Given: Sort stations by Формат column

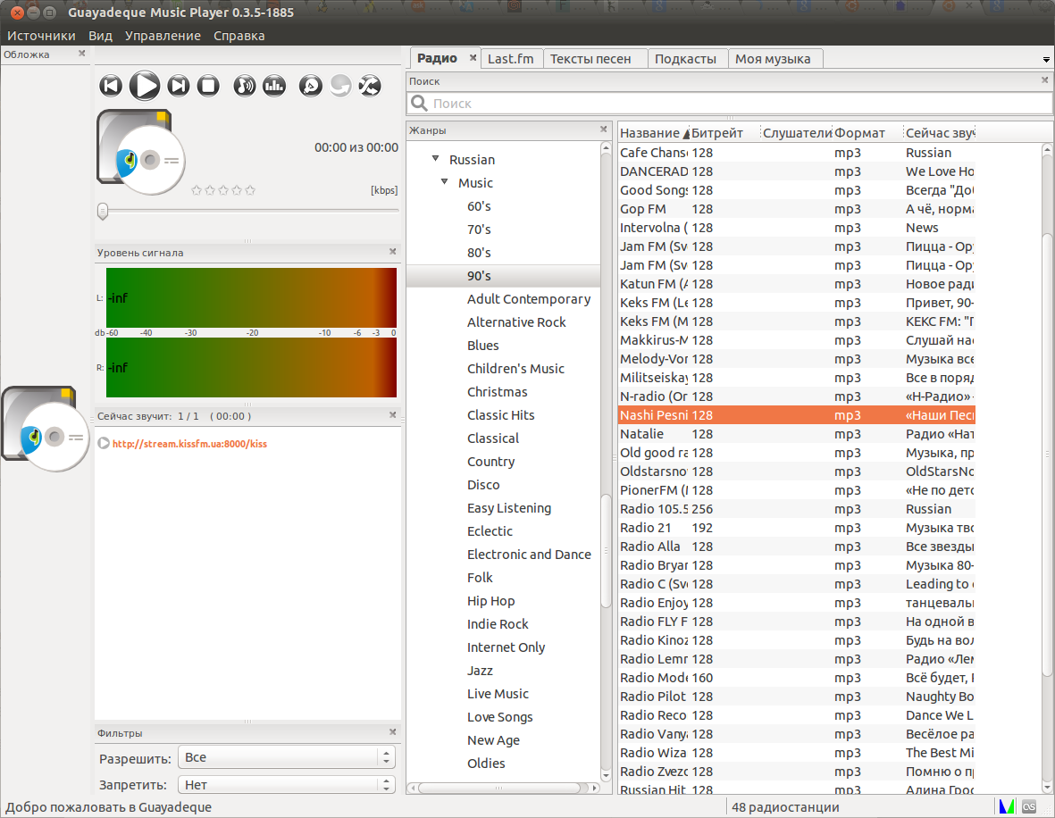Looking at the screenshot, I should 868,132.
